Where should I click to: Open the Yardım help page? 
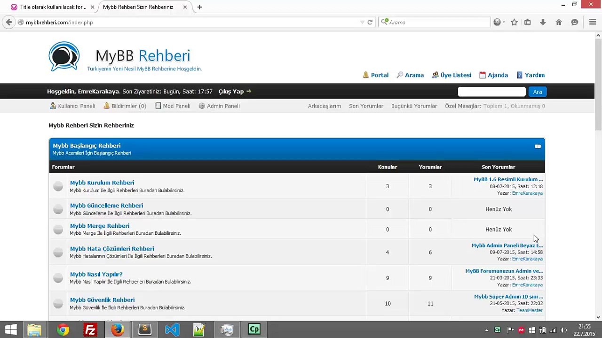pos(531,75)
